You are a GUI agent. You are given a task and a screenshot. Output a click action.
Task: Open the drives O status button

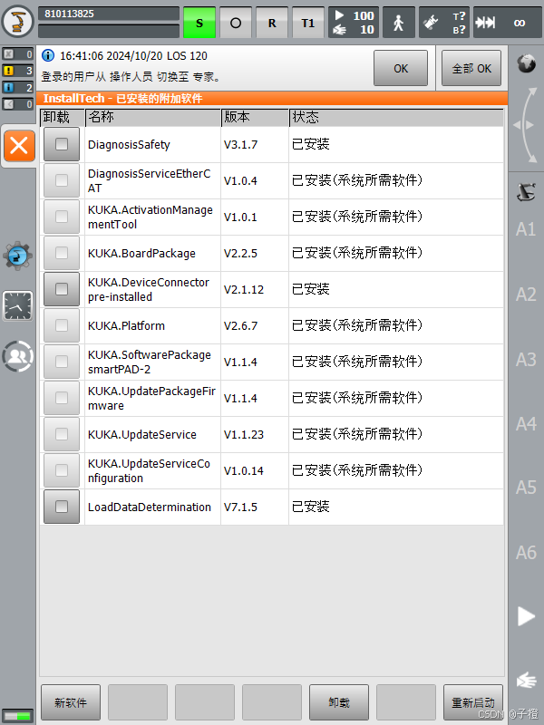coord(236,23)
